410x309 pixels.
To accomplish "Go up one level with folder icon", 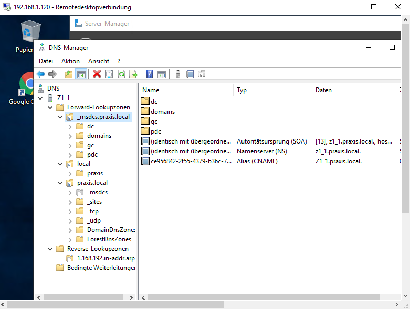I will click(x=69, y=74).
